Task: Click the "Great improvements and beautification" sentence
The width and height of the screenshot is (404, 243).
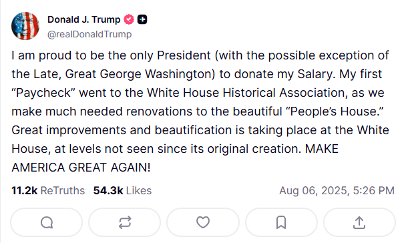Action: tap(122, 130)
